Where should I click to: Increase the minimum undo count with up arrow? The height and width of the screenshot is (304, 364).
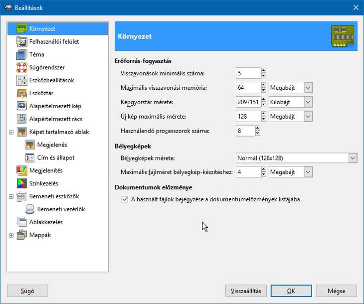[x=264, y=71]
